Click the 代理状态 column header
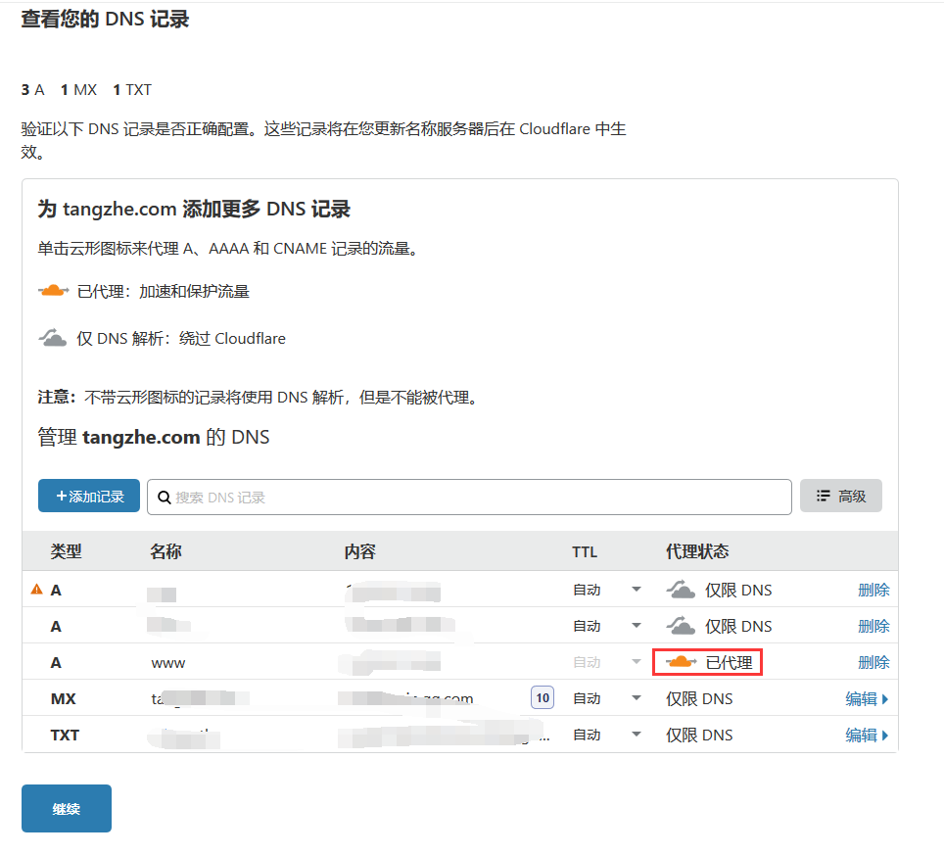The height and width of the screenshot is (855, 944). point(697,551)
